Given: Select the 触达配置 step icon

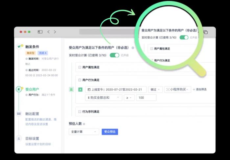Looking at the screenshot, I should pyautogui.click(x=19, y=113).
